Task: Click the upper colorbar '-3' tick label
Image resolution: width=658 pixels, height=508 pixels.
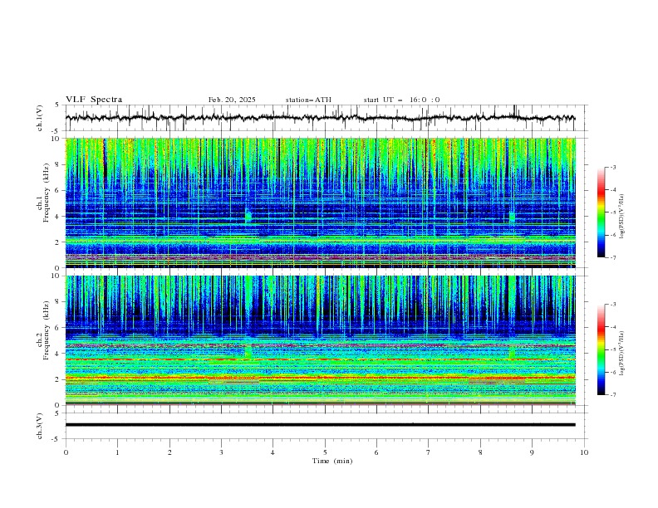Action: (613, 167)
